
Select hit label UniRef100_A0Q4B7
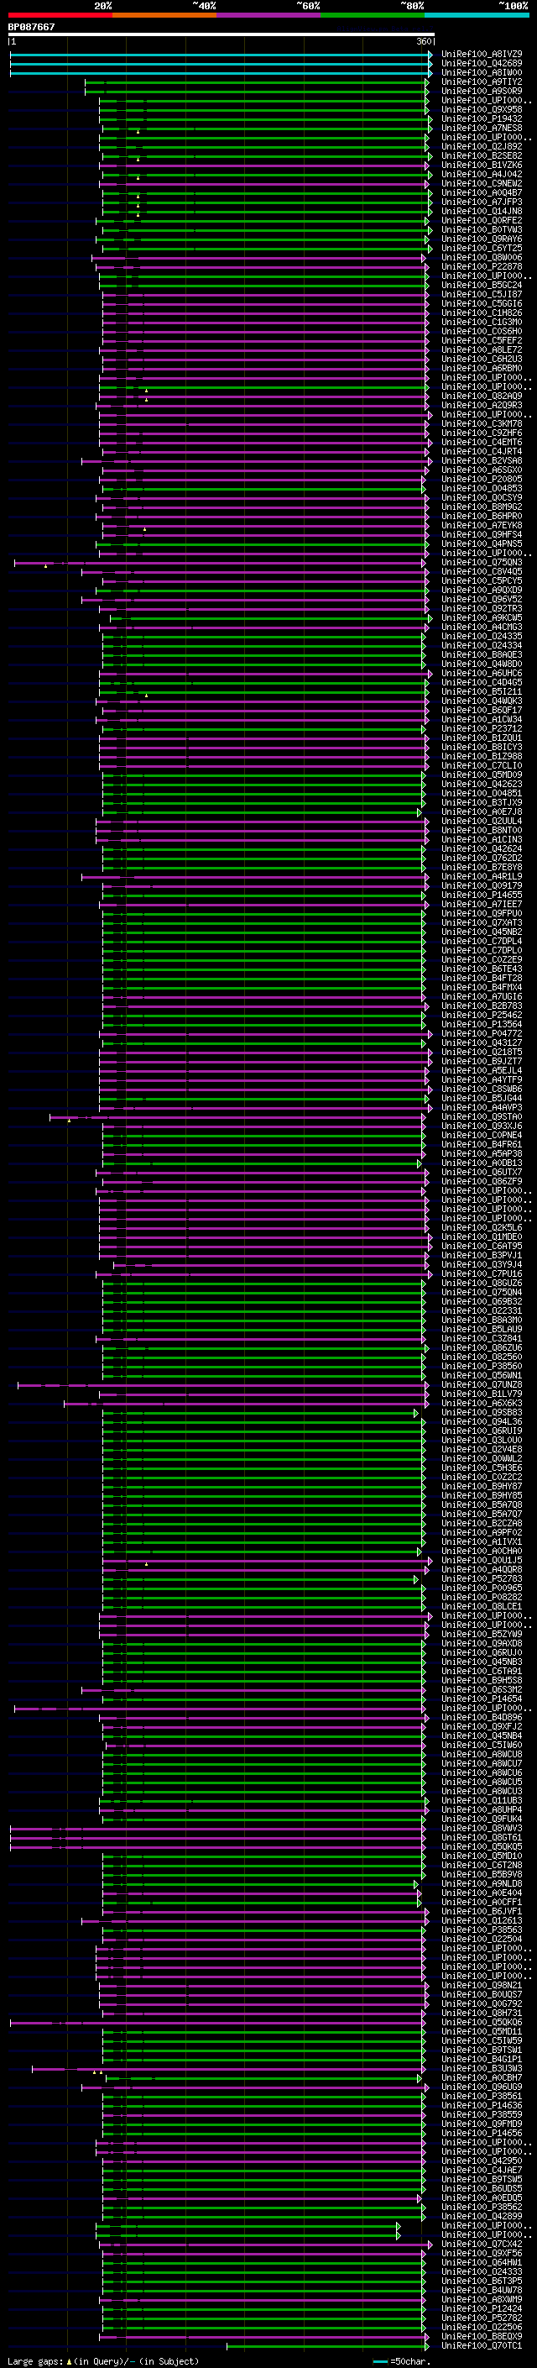point(482,193)
